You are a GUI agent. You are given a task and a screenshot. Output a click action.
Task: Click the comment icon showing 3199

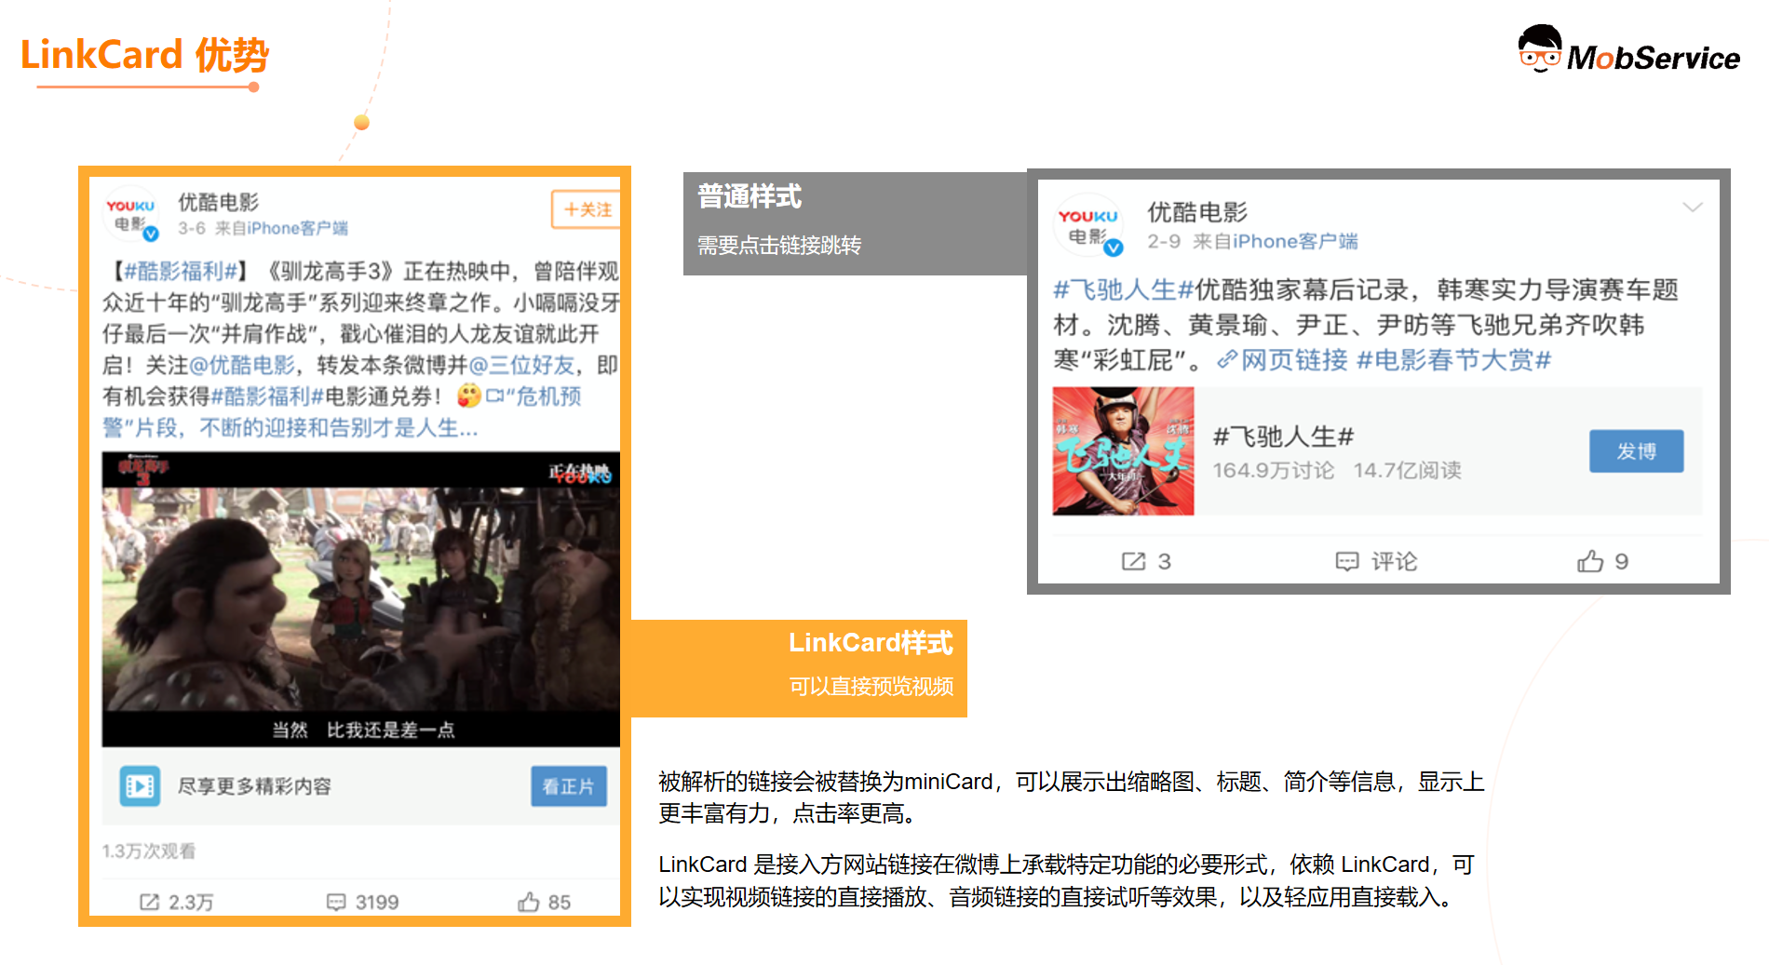[x=336, y=902]
